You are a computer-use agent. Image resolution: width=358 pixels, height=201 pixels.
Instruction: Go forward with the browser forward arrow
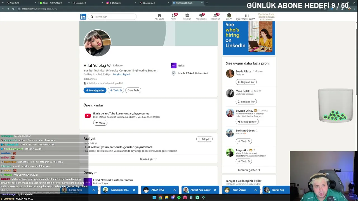click(x=8, y=9)
